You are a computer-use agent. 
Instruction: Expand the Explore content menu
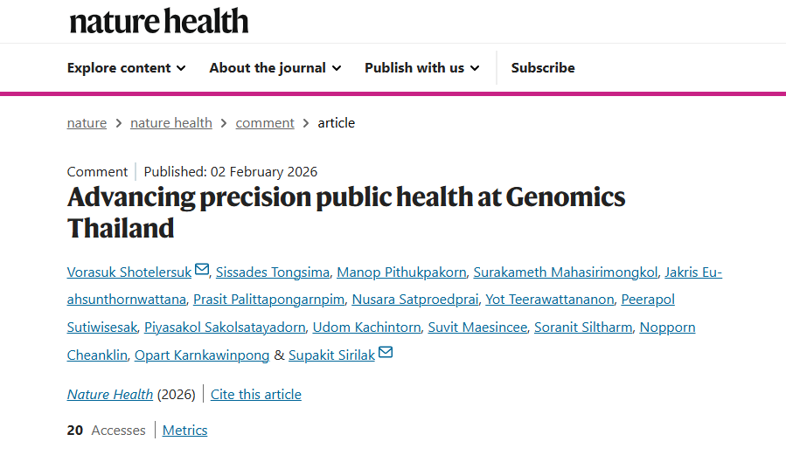tap(126, 68)
